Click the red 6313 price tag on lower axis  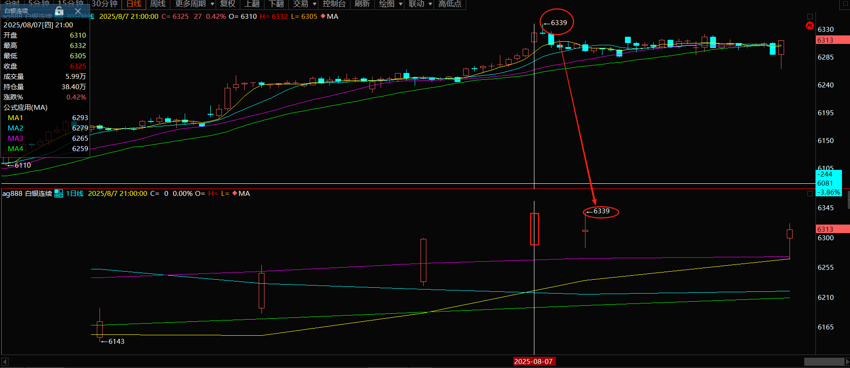pyautogui.click(x=833, y=229)
